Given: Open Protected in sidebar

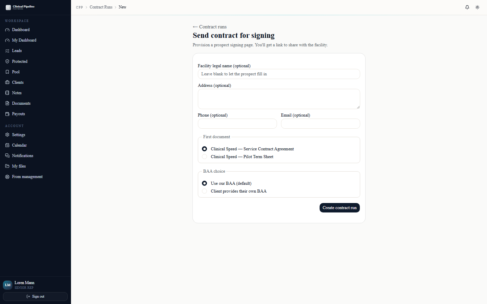Looking at the screenshot, I should [36, 61].
